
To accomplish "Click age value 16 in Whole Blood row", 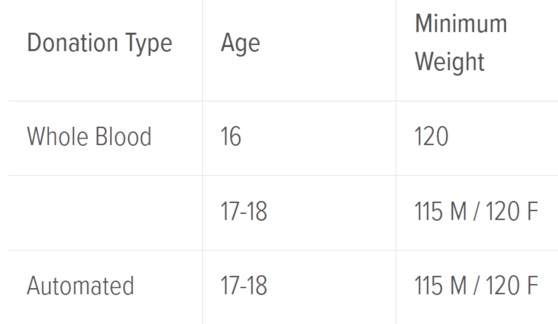I will (x=231, y=136).
